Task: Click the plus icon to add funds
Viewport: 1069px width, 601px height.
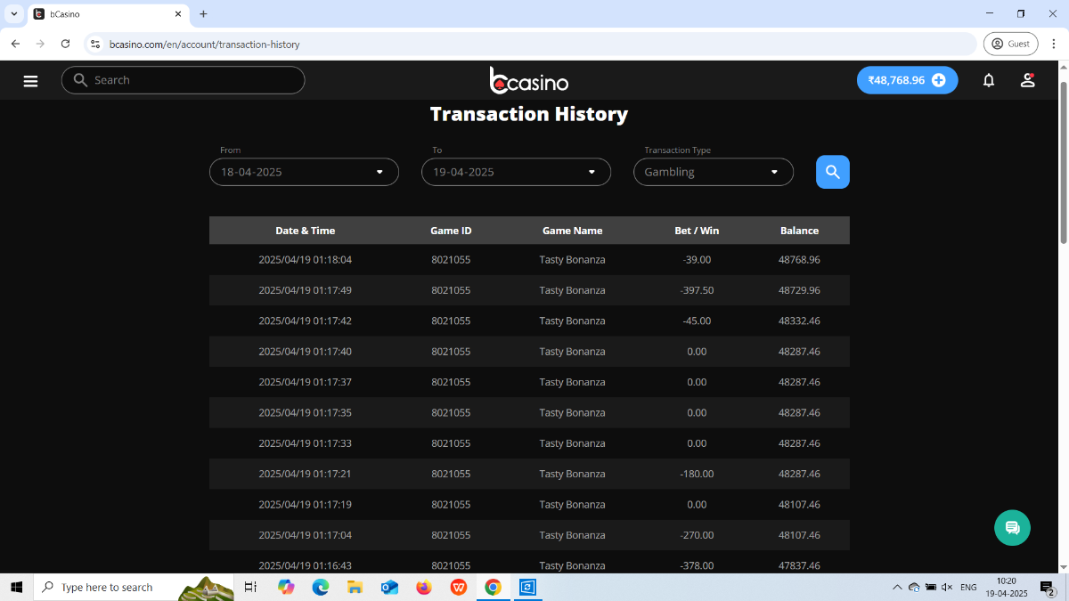Action: tap(938, 80)
